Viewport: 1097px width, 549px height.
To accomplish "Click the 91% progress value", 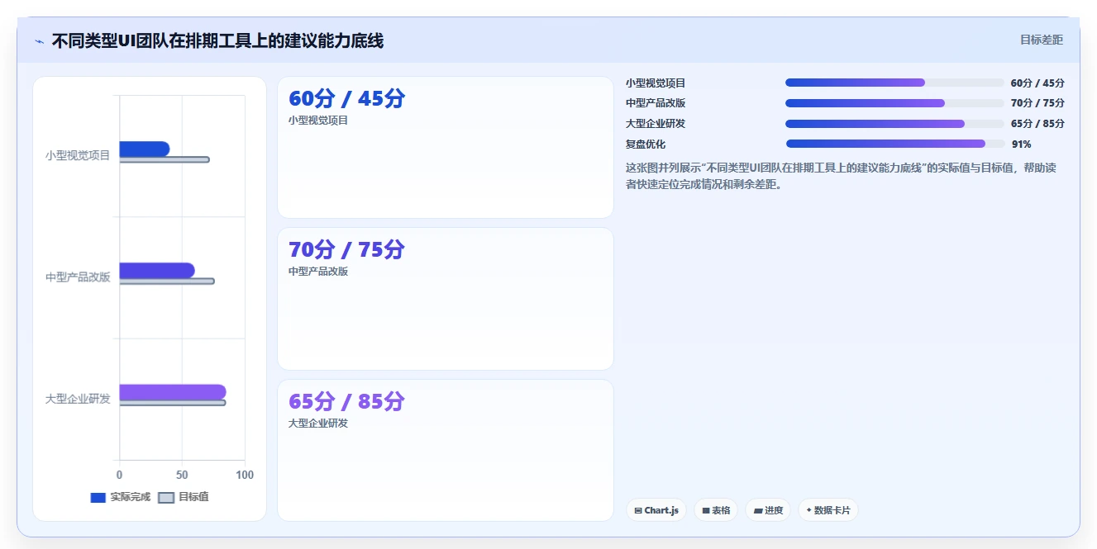I will (x=1021, y=144).
